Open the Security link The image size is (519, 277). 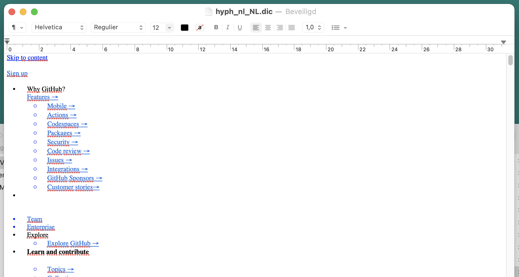[x=62, y=142]
